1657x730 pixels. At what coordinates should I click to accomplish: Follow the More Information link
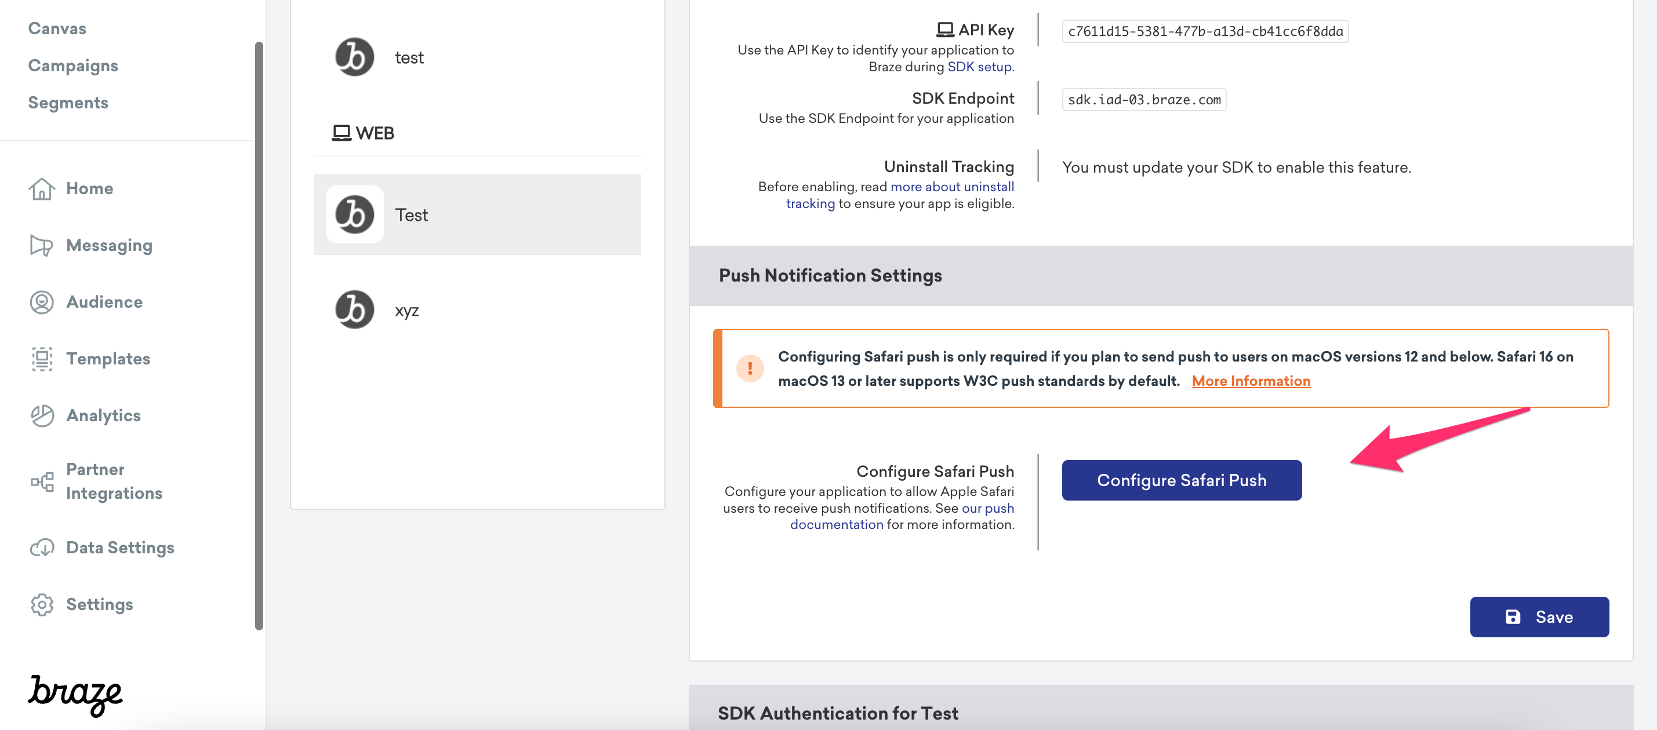coord(1251,381)
